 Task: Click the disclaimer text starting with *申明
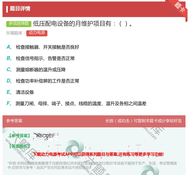tap(92, 165)
